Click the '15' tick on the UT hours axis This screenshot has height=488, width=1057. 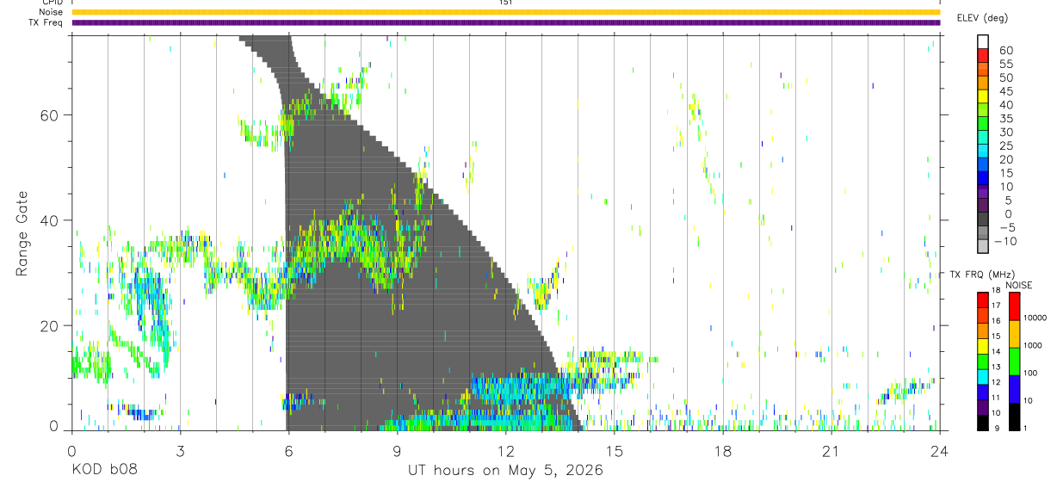pos(615,450)
